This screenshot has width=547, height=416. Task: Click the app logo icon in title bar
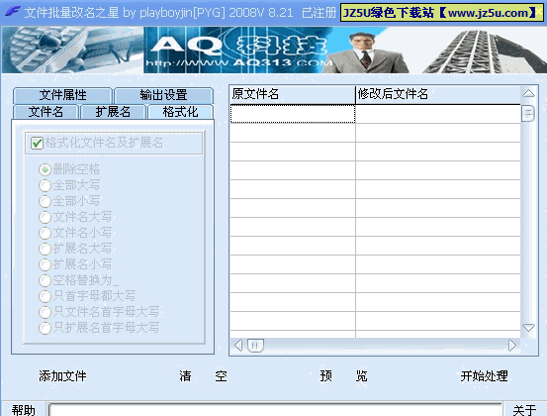click(x=13, y=13)
